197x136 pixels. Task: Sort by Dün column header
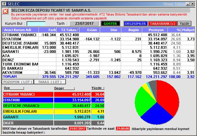[x=110, y=30]
